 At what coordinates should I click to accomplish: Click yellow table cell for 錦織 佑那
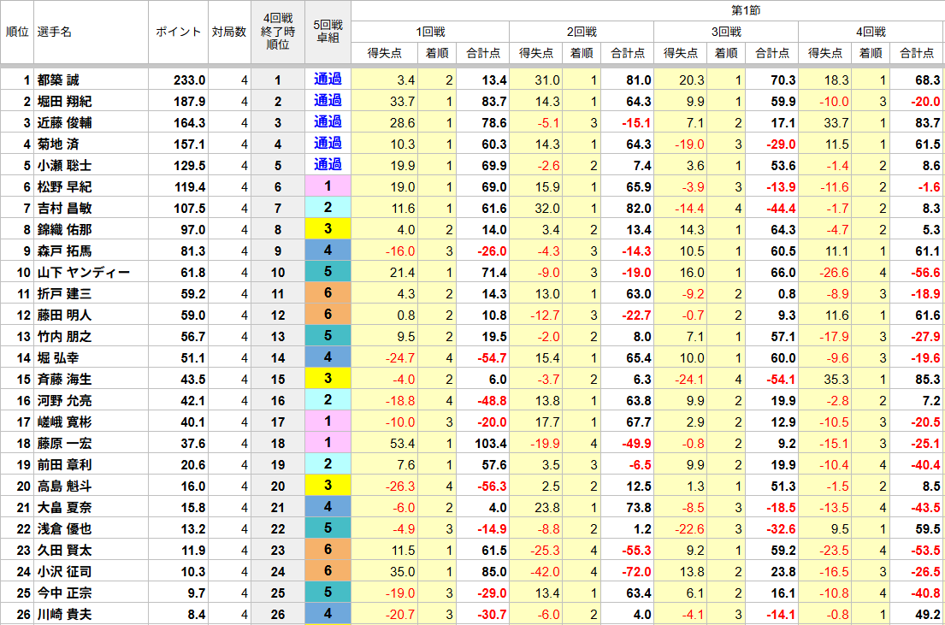[x=328, y=229]
